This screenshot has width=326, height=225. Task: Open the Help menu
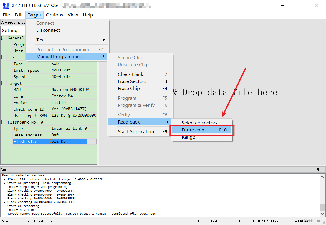coord(88,15)
